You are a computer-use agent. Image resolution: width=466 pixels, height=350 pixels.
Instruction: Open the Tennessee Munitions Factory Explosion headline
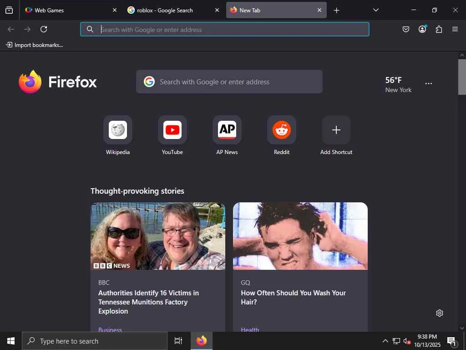pyautogui.click(x=149, y=302)
